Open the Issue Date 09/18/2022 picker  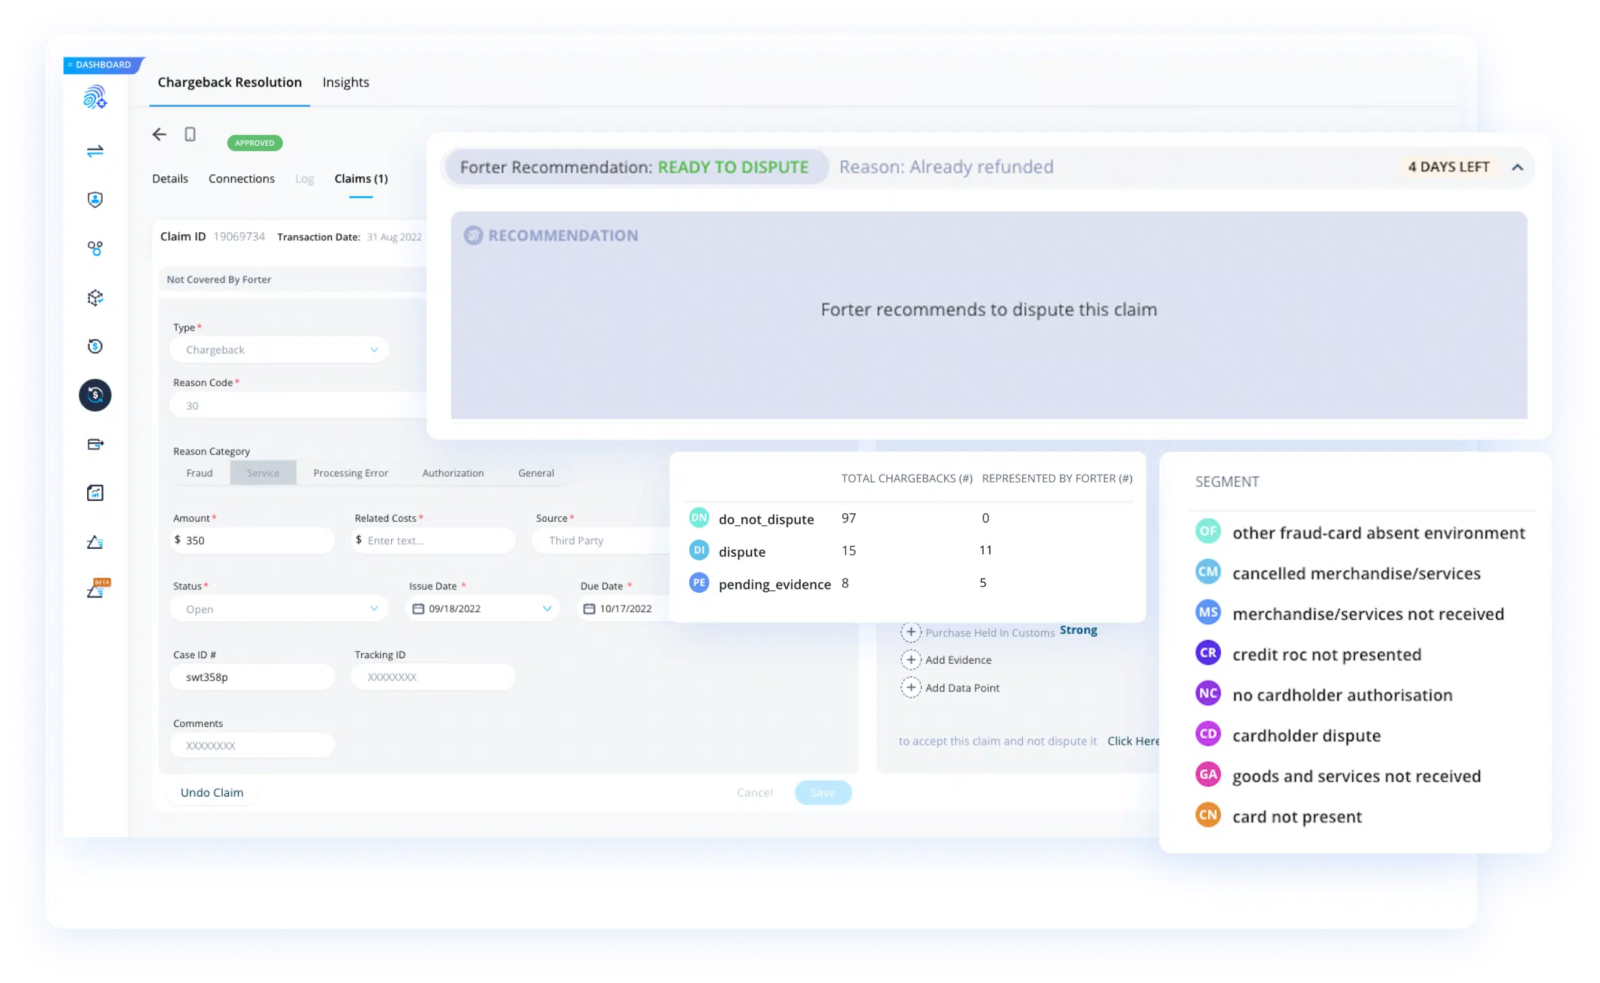point(482,609)
